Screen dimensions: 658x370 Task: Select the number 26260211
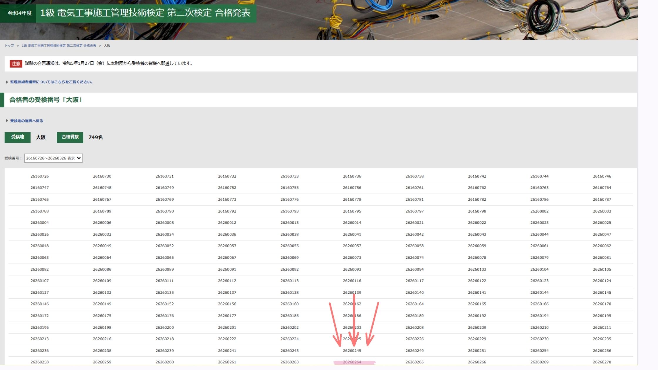(x=602, y=327)
